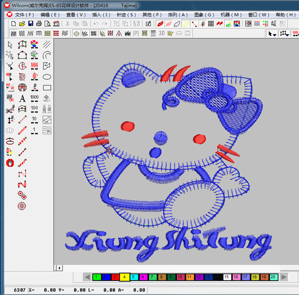Open the 插入 (I) menu

(101, 15)
